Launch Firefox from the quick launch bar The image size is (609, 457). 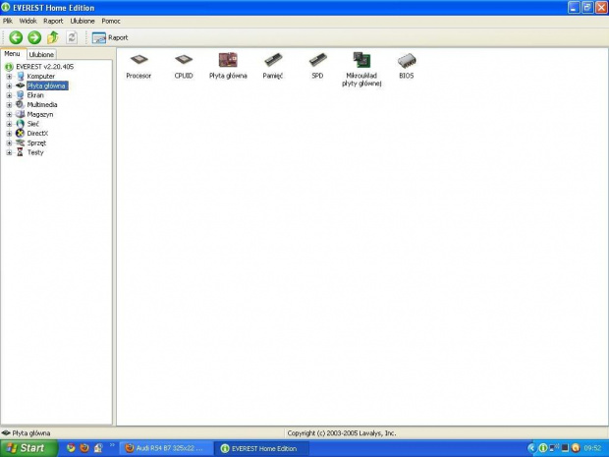[x=84, y=448]
